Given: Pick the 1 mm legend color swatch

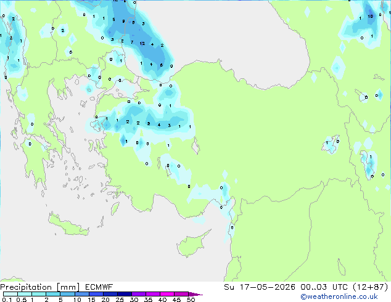Looking at the screenshot, I should 39,294.
